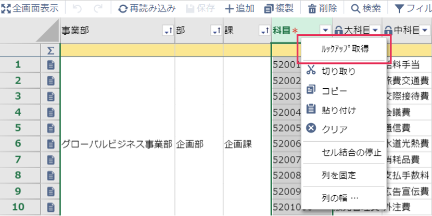The height and width of the screenshot is (216, 432).
Task: Open the 科目 column dropdown arrow
Action: pos(325,31)
